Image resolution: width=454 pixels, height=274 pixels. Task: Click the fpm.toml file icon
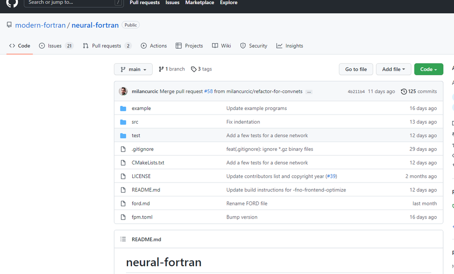(123, 217)
